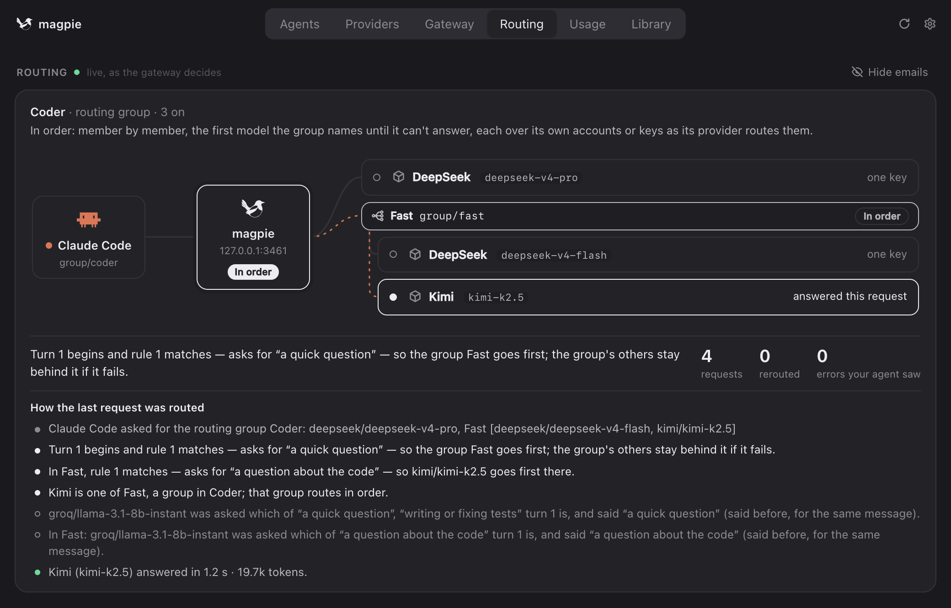This screenshot has height=608, width=951.
Task: Click the bird icon inside the magpie gateway card
Action: click(253, 208)
